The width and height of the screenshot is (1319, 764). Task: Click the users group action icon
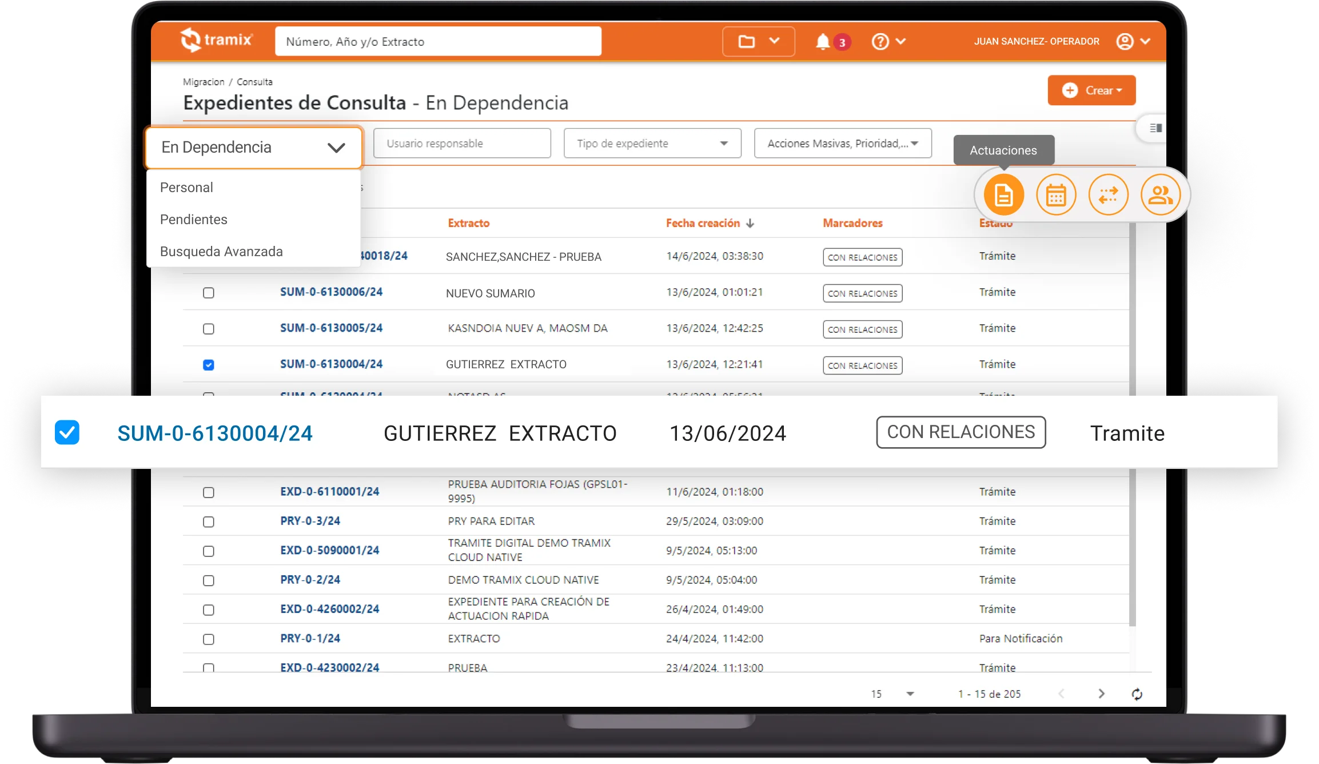[x=1160, y=195]
